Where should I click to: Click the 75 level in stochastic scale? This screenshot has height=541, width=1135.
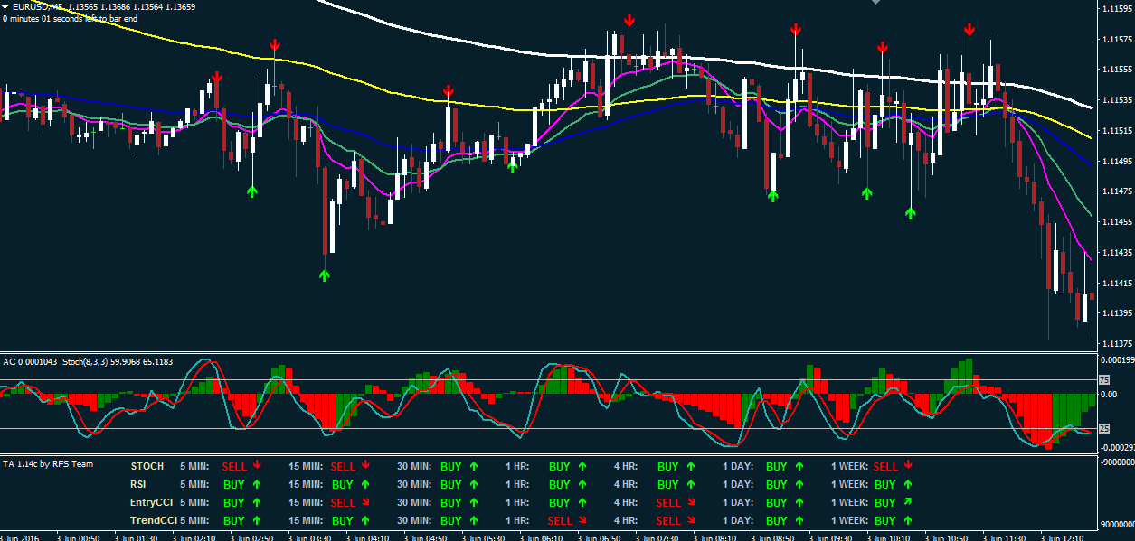click(x=1103, y=381)
